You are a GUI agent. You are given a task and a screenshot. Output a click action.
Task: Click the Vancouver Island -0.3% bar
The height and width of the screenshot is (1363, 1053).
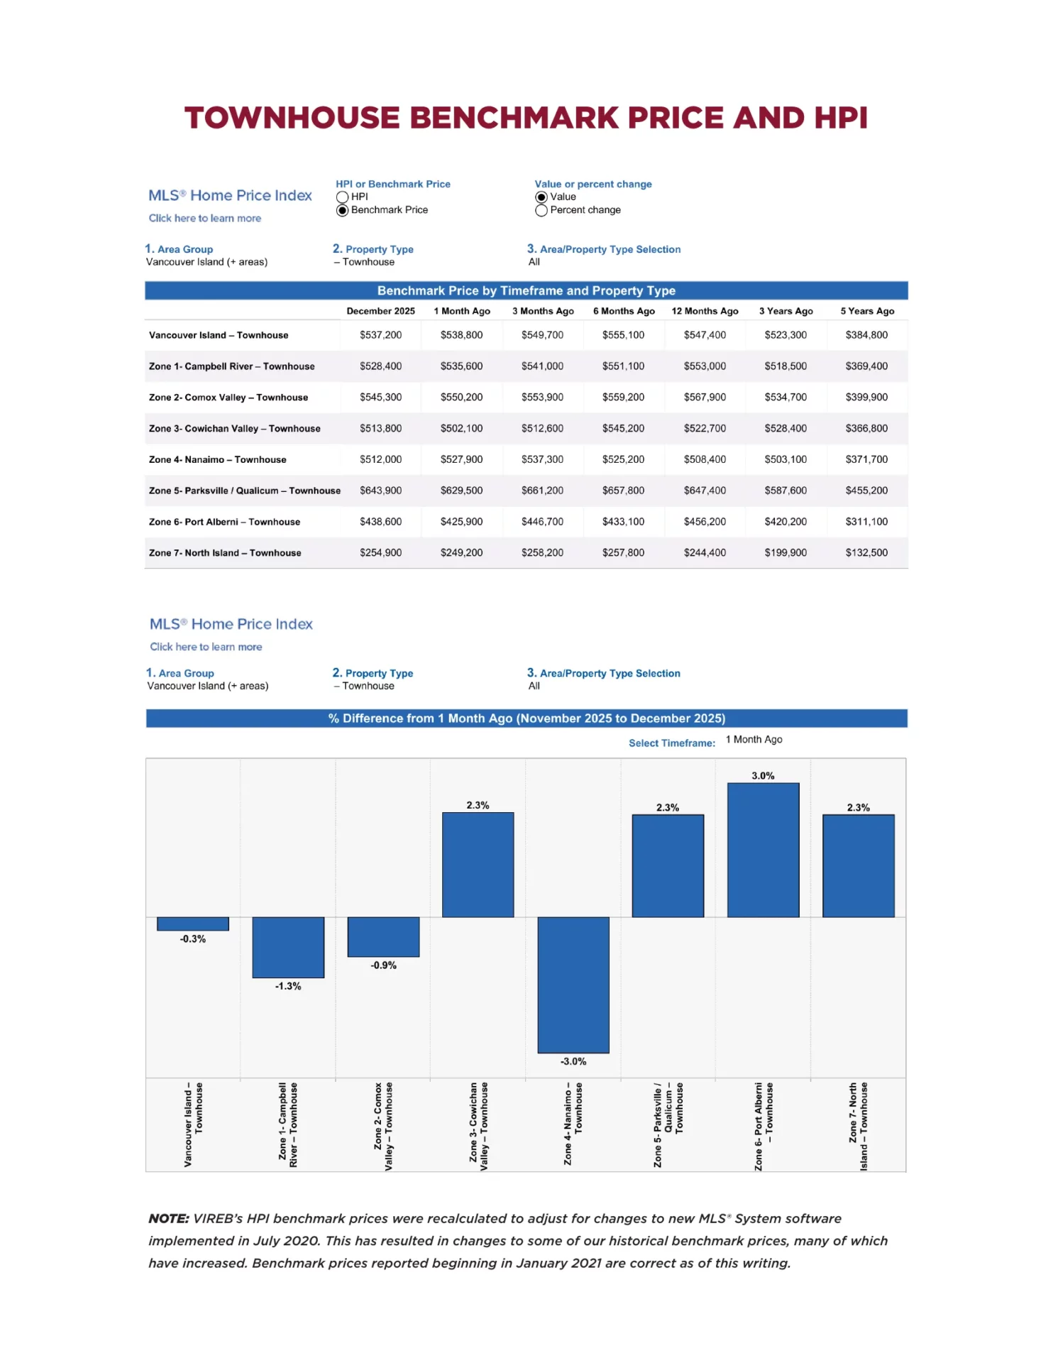pyautogui.click(x=192, y=924)
